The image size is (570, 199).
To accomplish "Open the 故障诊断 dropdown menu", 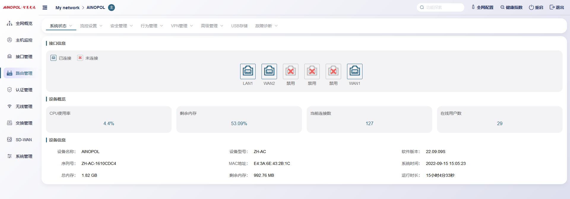I will (266, 26).
